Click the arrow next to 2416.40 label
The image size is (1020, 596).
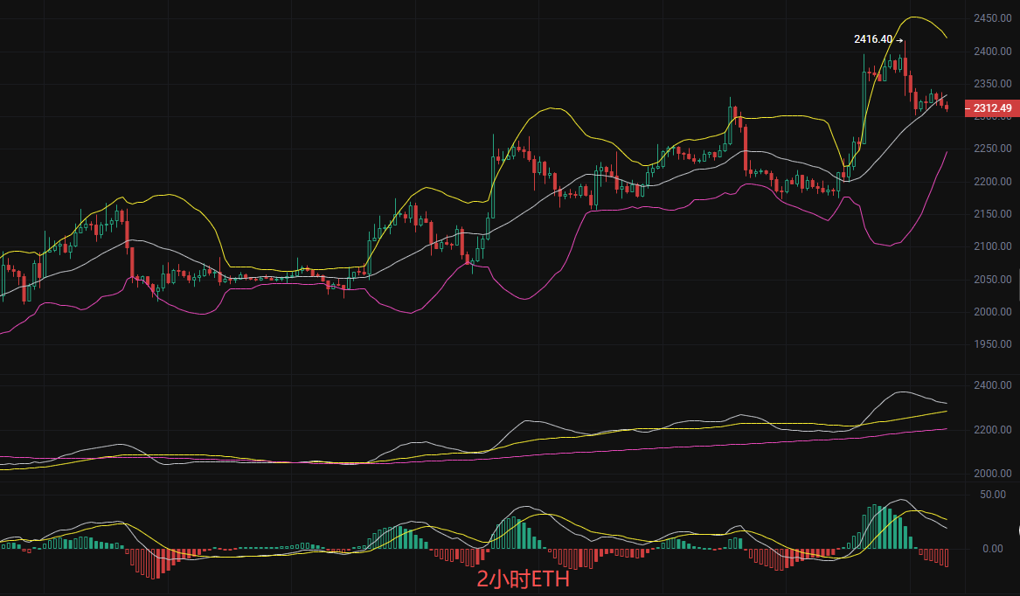coord(899,39)
